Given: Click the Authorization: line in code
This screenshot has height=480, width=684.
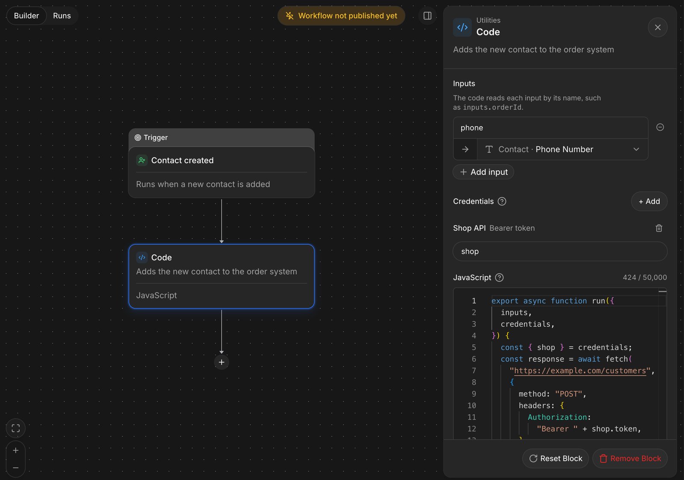Looking at the screenshot, I should [559, 417].
